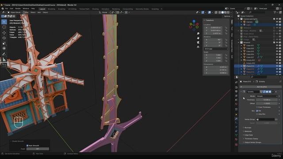The image size is (283, 159).
Task: Expand the Normals subpanel
Action: pos(248,128)
